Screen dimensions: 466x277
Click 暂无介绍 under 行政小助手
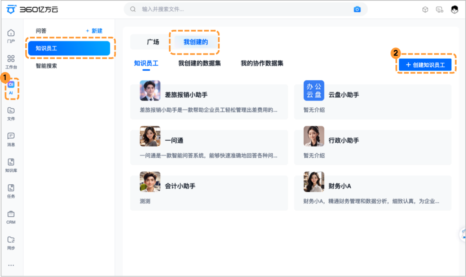coord(314,156)
